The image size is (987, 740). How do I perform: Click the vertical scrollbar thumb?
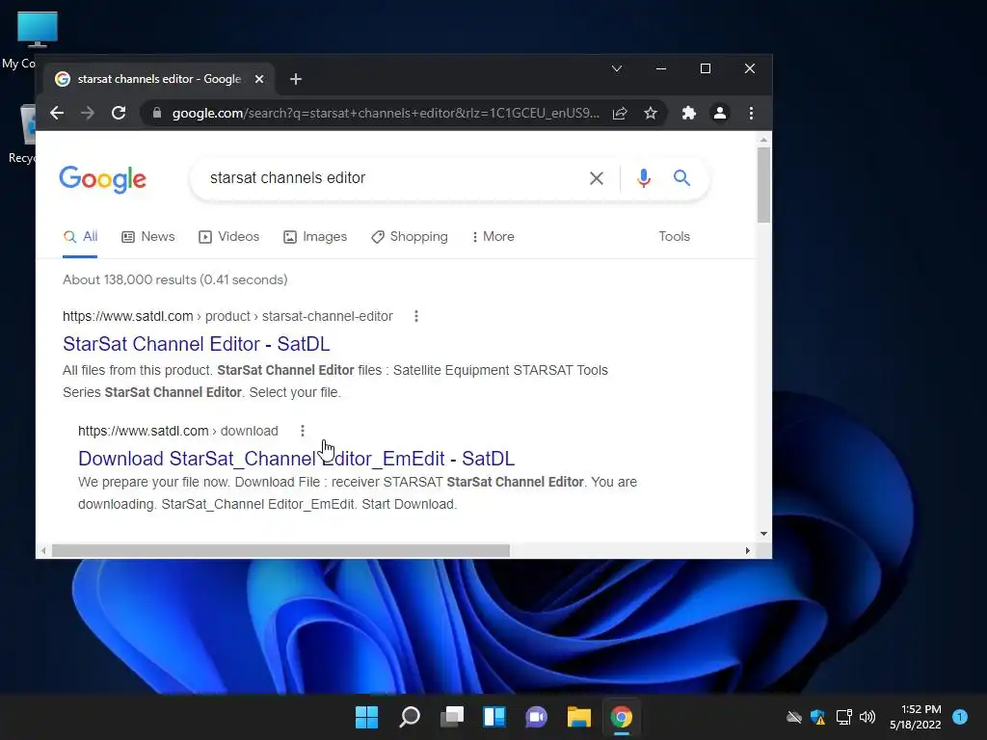(763, 185)
